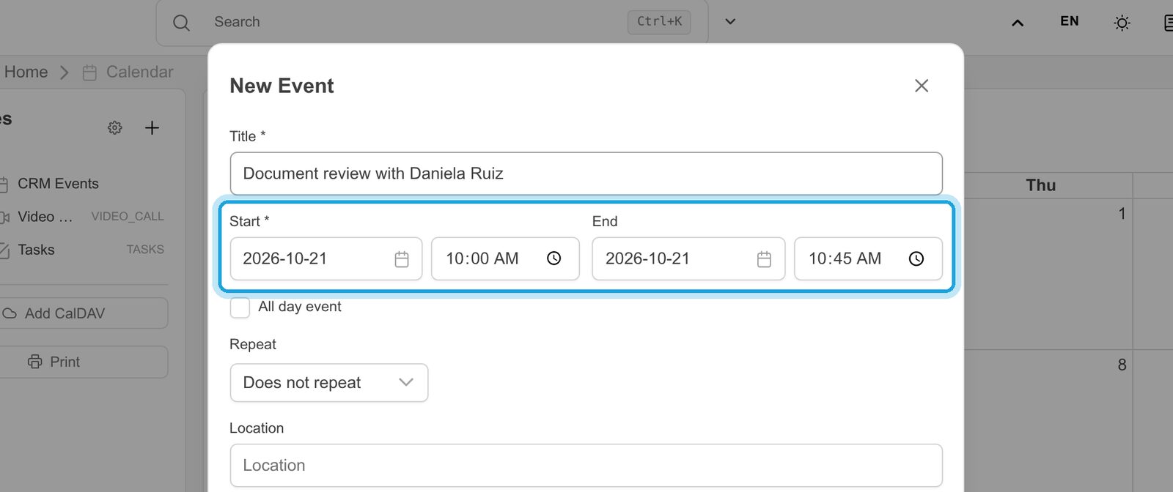Go to Home breadcrumb
1173x492 pixels.
(26, 72)
